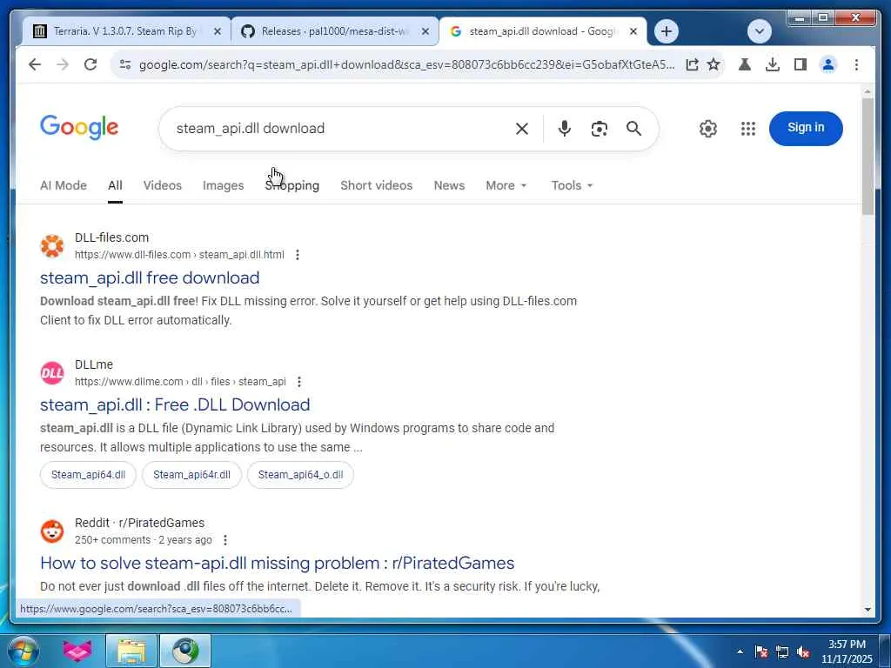The height and width of the screenshot is (668, 891).
Task: Open the browser downloads icon
Action: pos(773,64)
